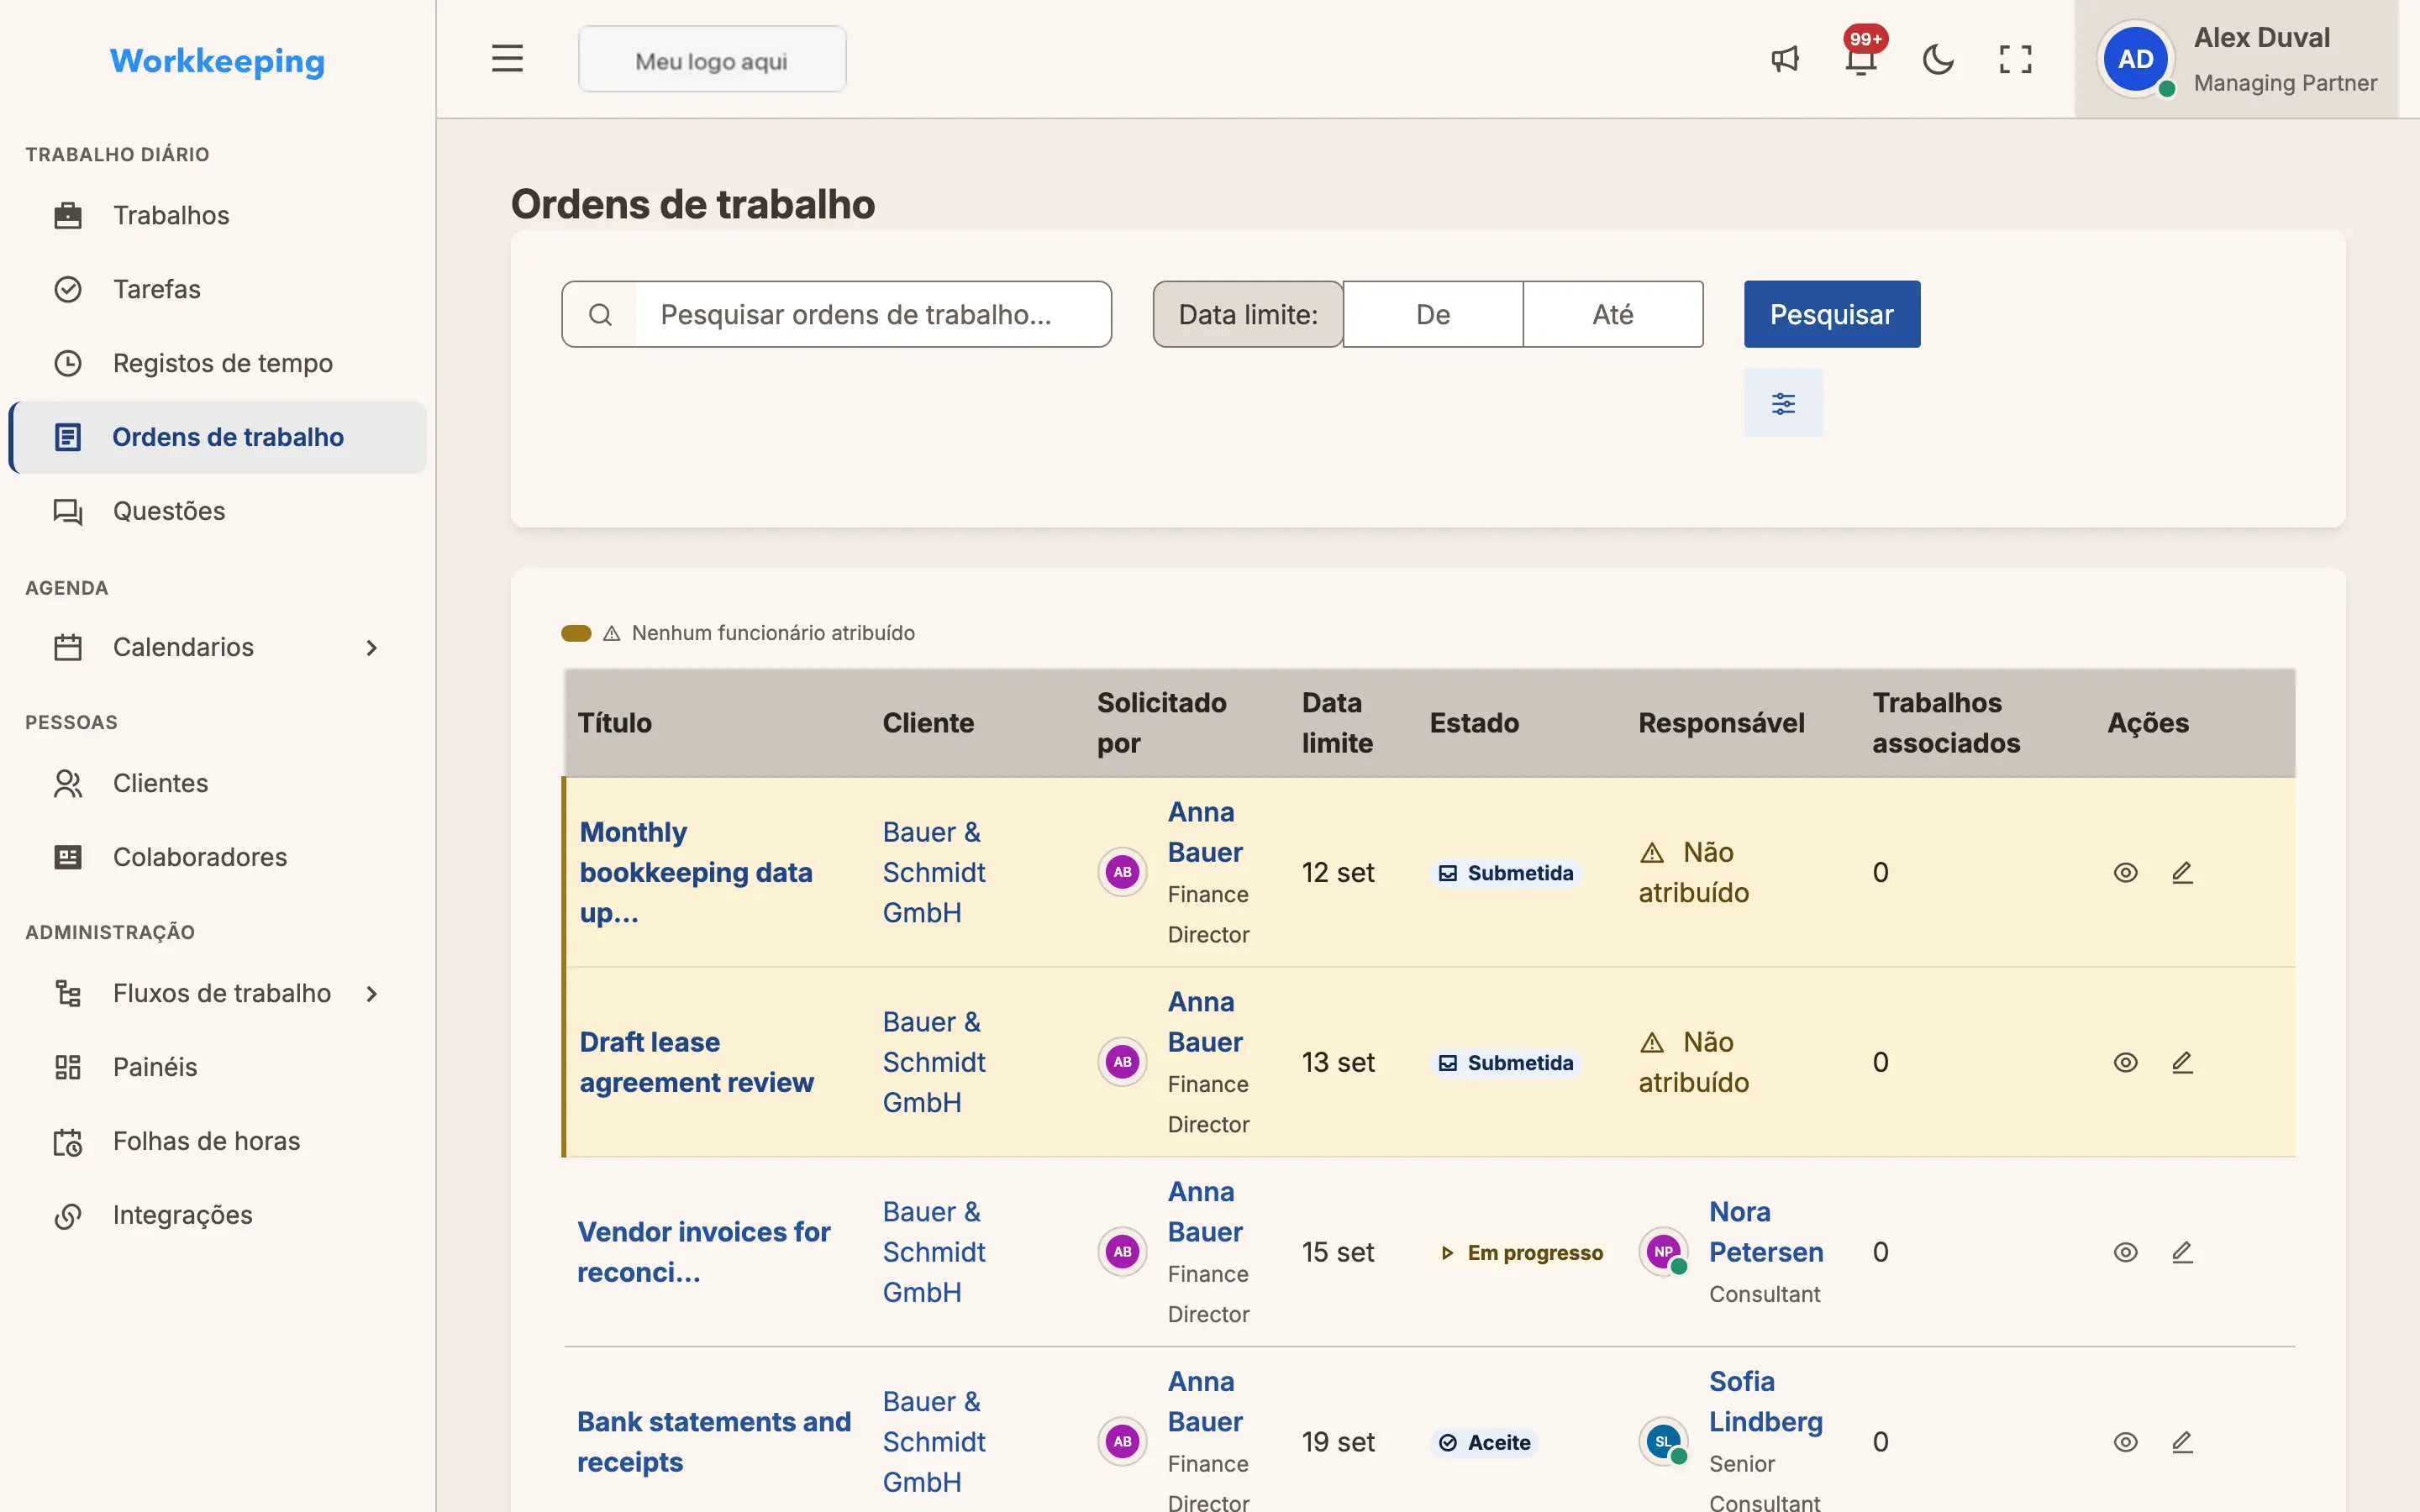Edit the Monthly bookkeeping data order

click(2182, 873)
